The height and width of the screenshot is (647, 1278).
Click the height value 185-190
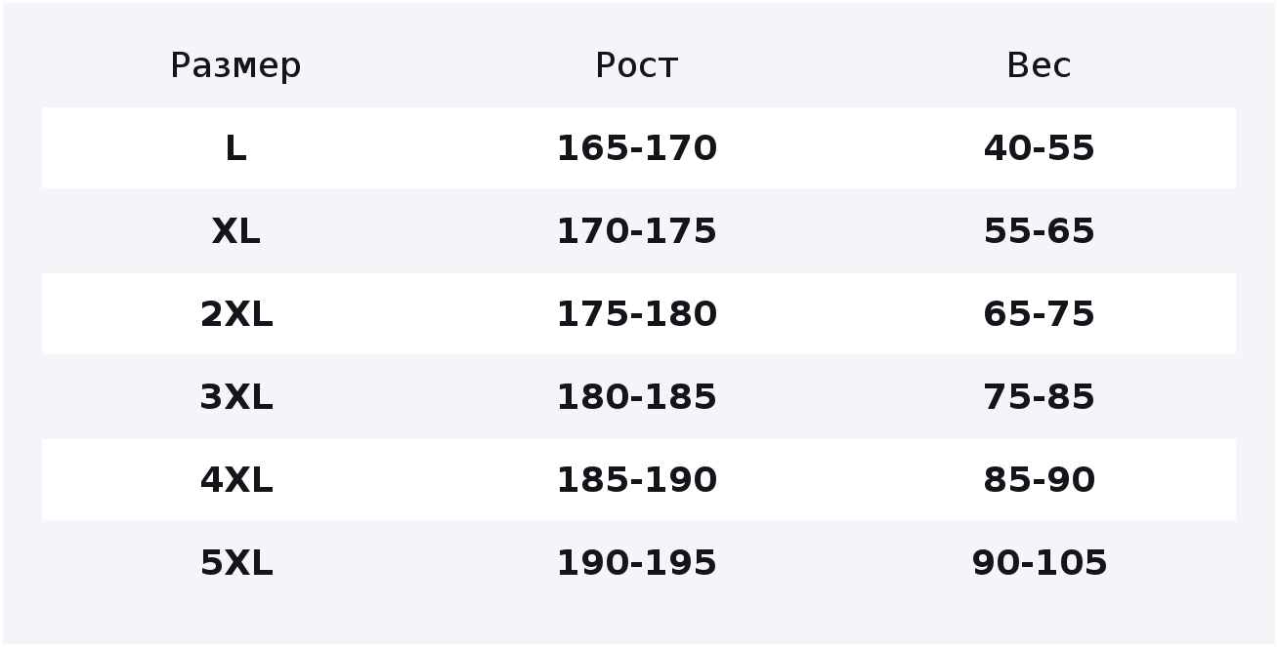point(636,480)
